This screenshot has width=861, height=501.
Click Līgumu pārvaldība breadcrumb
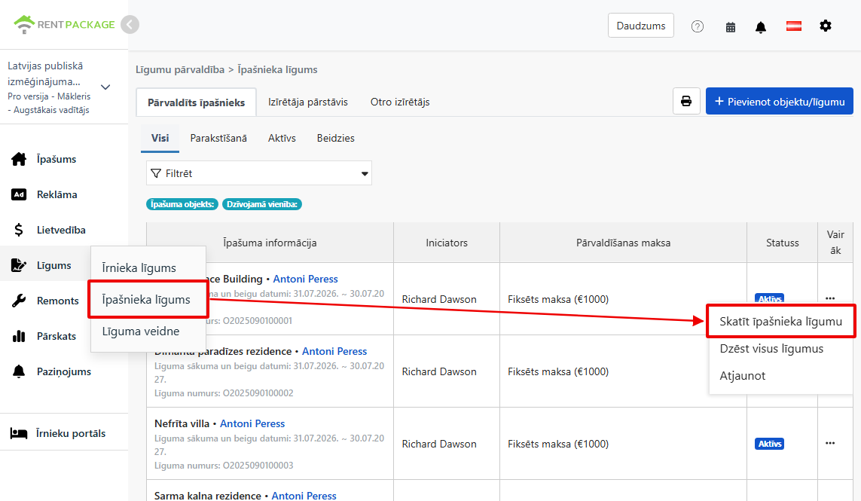[180, 70]
